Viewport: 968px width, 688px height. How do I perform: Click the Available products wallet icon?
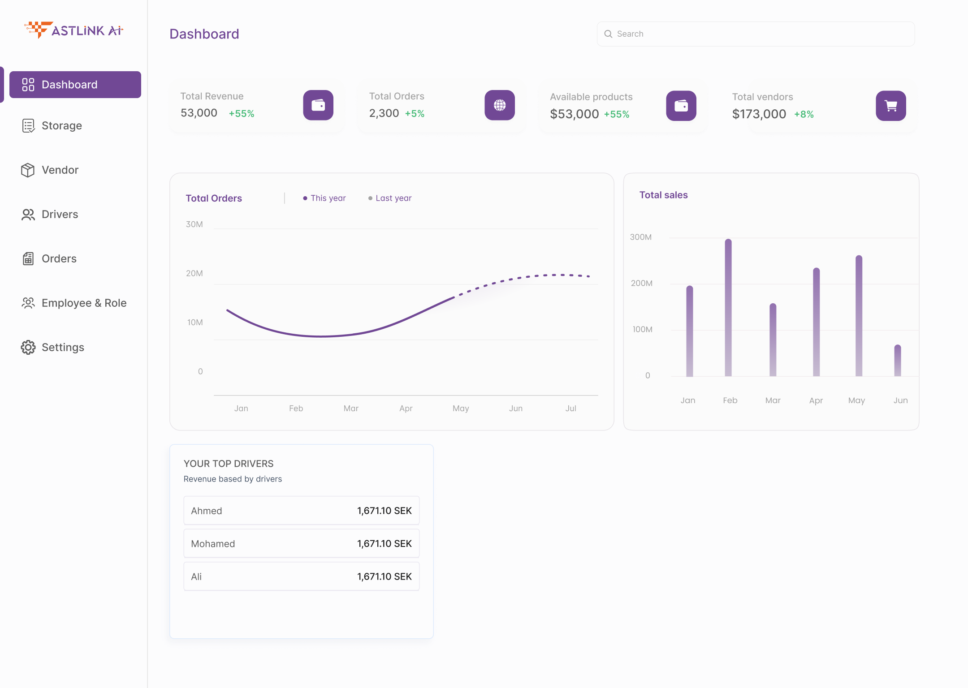click(681, 106)
